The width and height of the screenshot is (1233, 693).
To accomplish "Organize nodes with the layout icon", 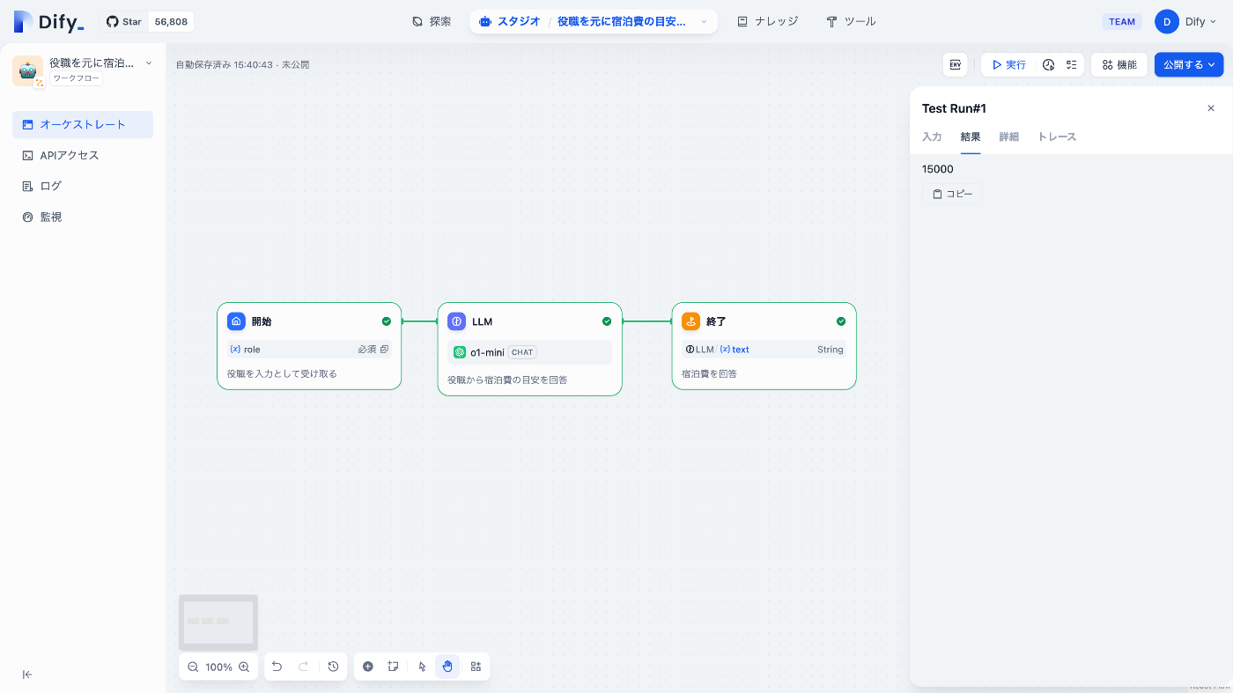I will (x=476, y=667).
